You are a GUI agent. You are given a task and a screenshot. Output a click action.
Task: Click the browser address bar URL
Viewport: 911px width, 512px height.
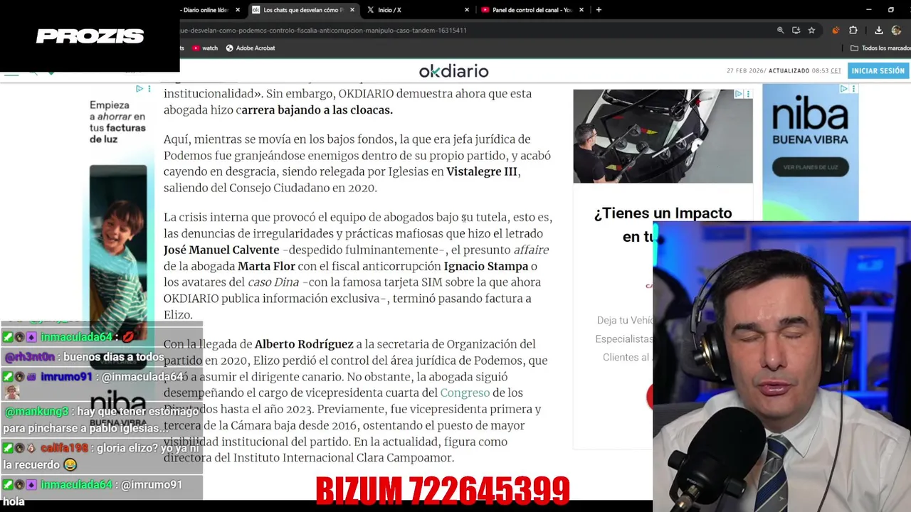(324, 31)
